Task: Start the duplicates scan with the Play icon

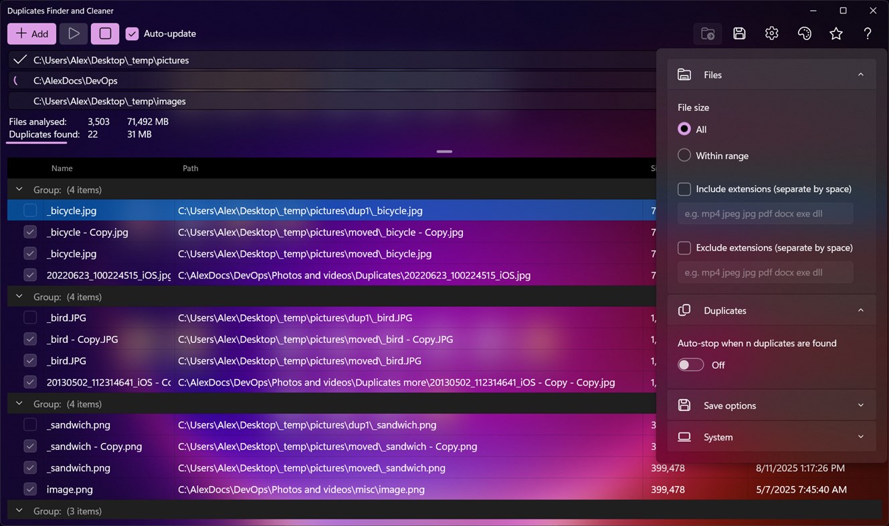Action: tap(73, 33)
